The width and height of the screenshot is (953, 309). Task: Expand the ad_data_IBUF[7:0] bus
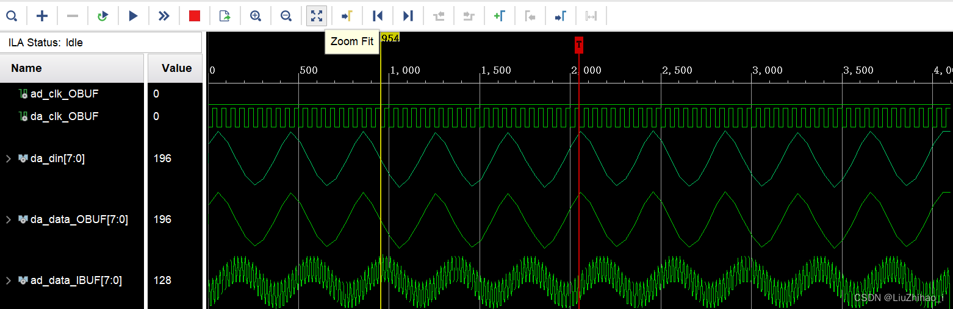(9, 280)
